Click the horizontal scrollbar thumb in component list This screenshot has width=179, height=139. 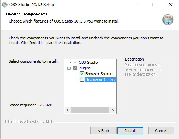click(90, 110)
